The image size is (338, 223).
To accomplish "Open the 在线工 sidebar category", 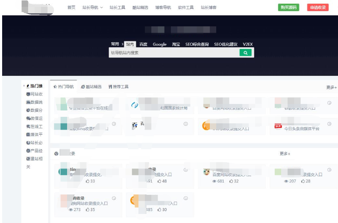I will point(35,127).
